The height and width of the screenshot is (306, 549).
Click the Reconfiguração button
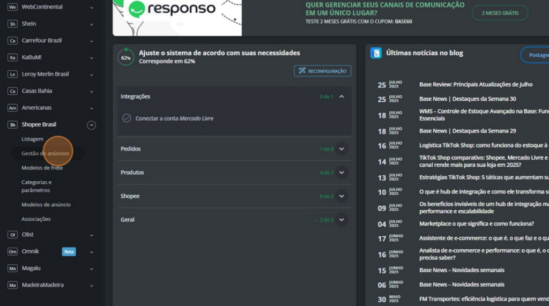click(322, 71)
